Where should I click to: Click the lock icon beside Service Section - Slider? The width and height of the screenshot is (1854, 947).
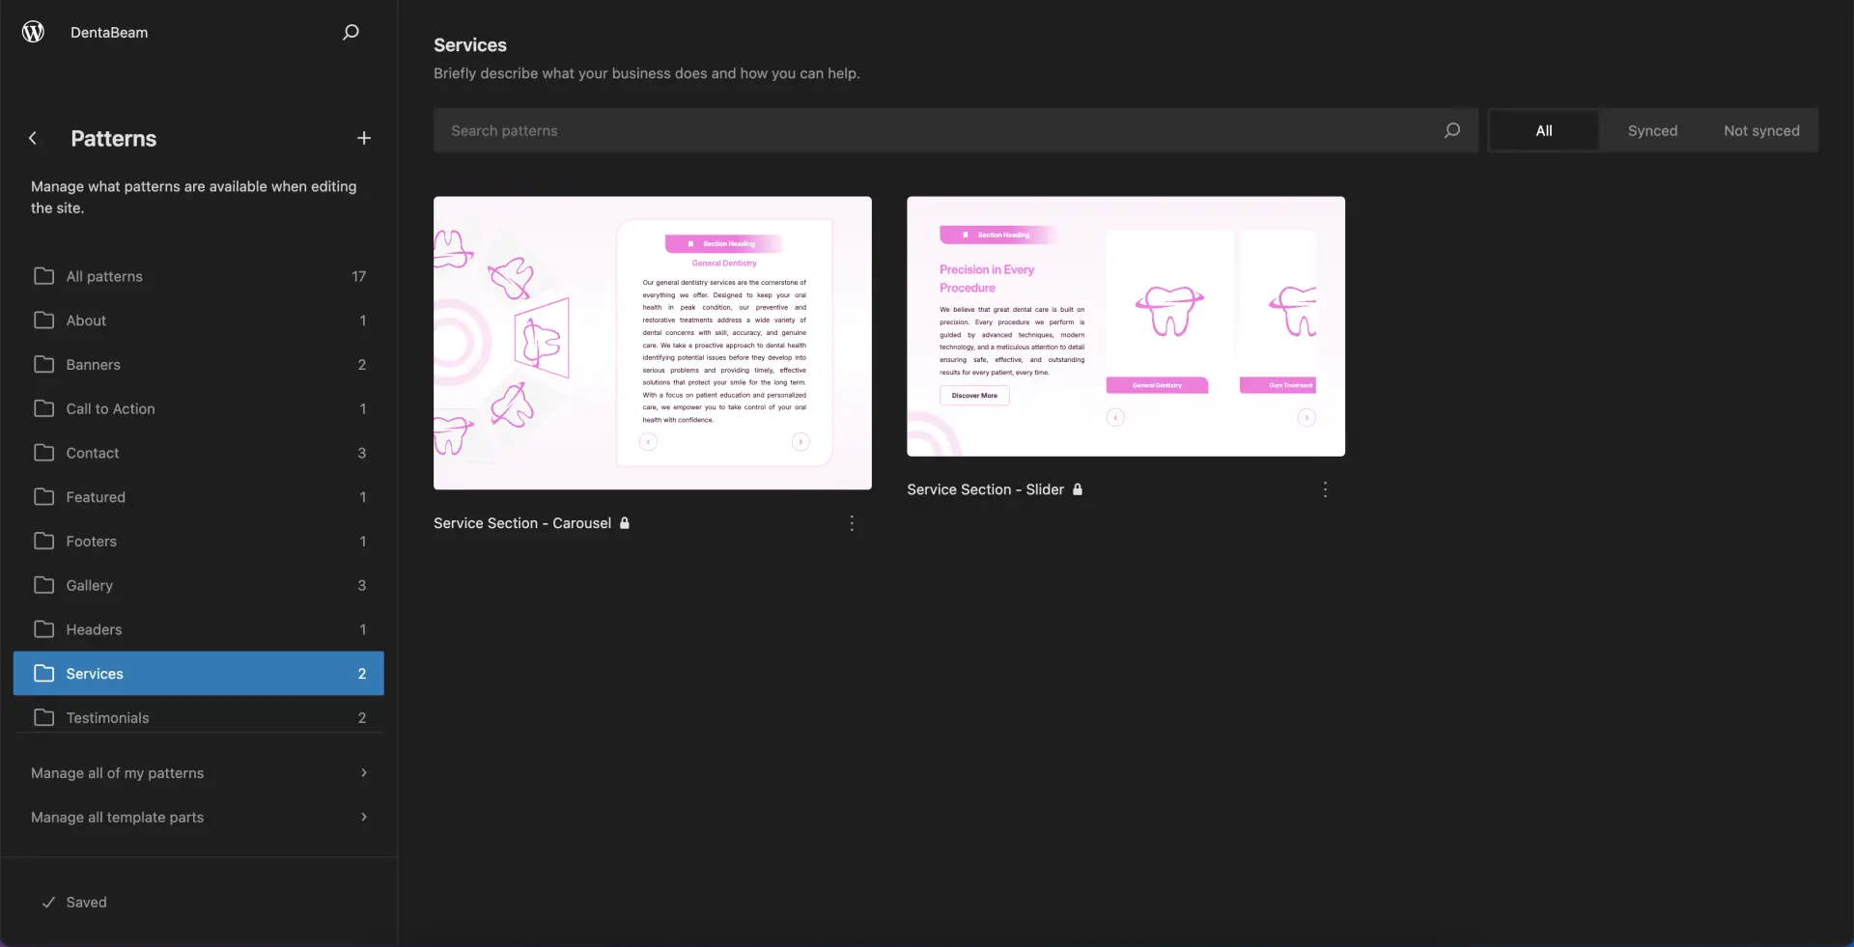click(x=1078, y=489)
